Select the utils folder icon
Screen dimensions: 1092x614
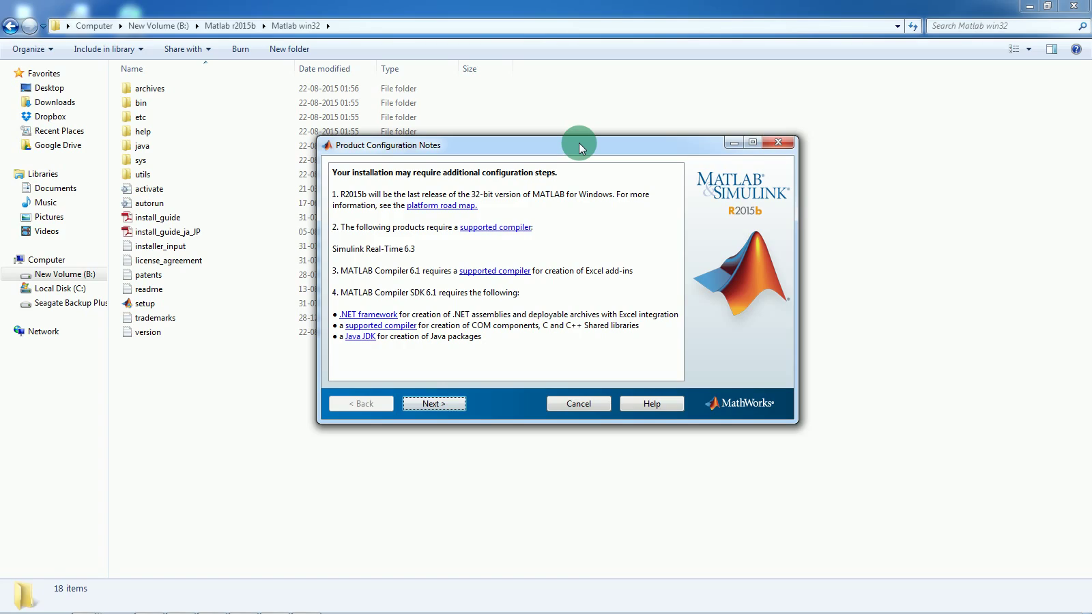(126, 174)
